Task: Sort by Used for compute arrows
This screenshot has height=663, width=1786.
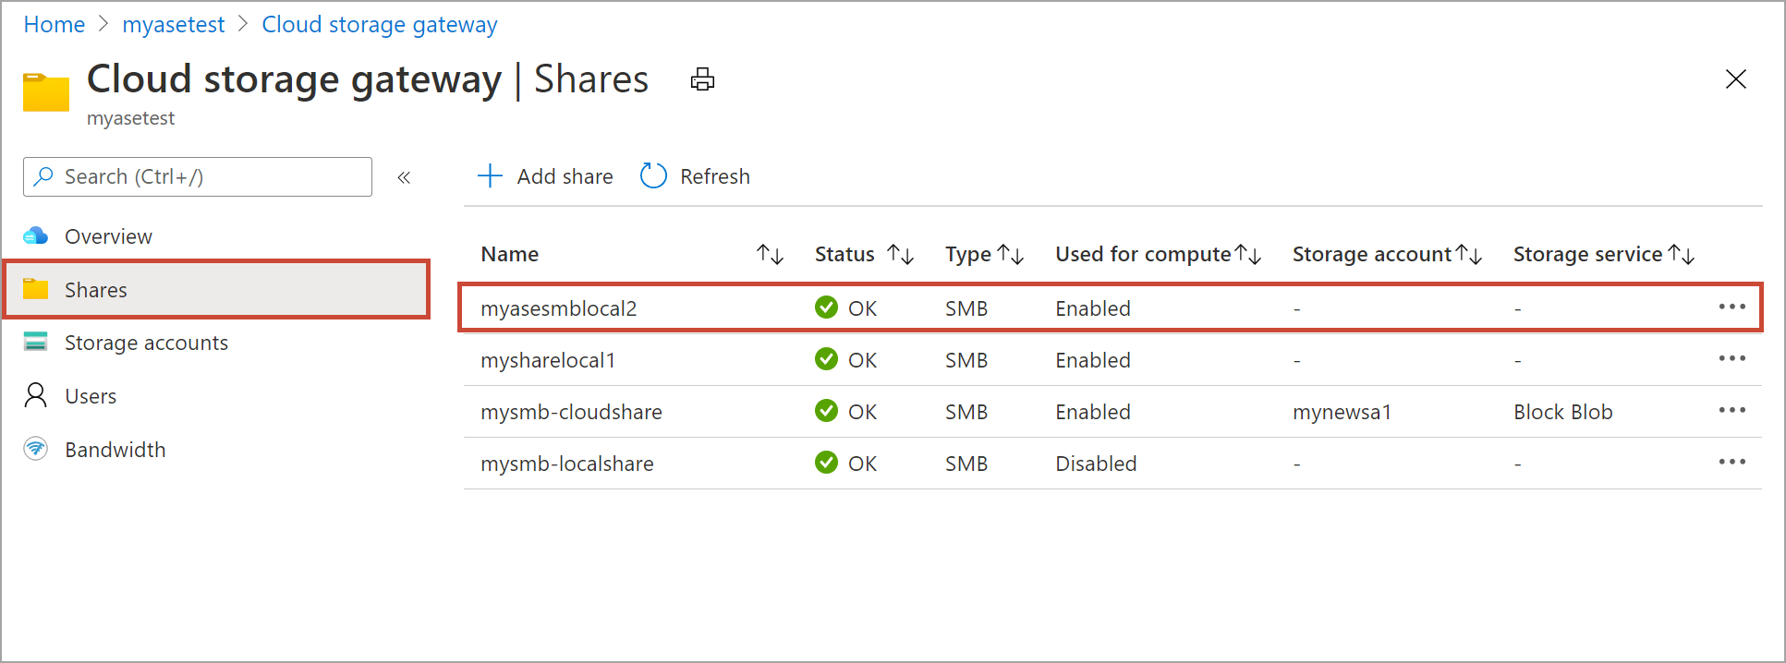Action: coord(1248,254)
